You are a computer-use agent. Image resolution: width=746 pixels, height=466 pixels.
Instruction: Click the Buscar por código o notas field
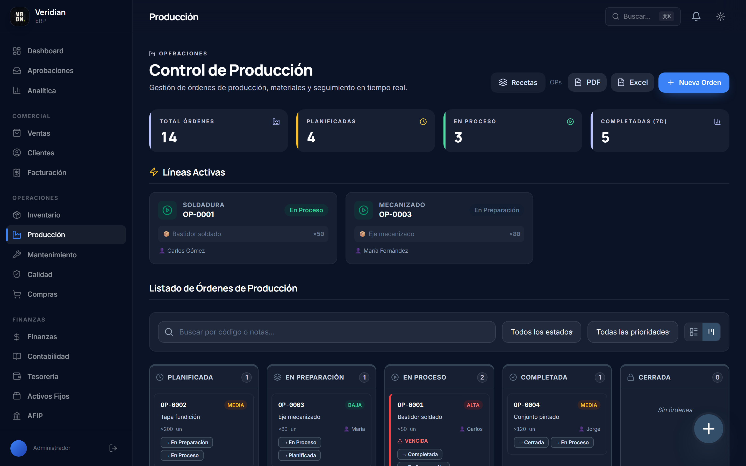tap(327, 332)
